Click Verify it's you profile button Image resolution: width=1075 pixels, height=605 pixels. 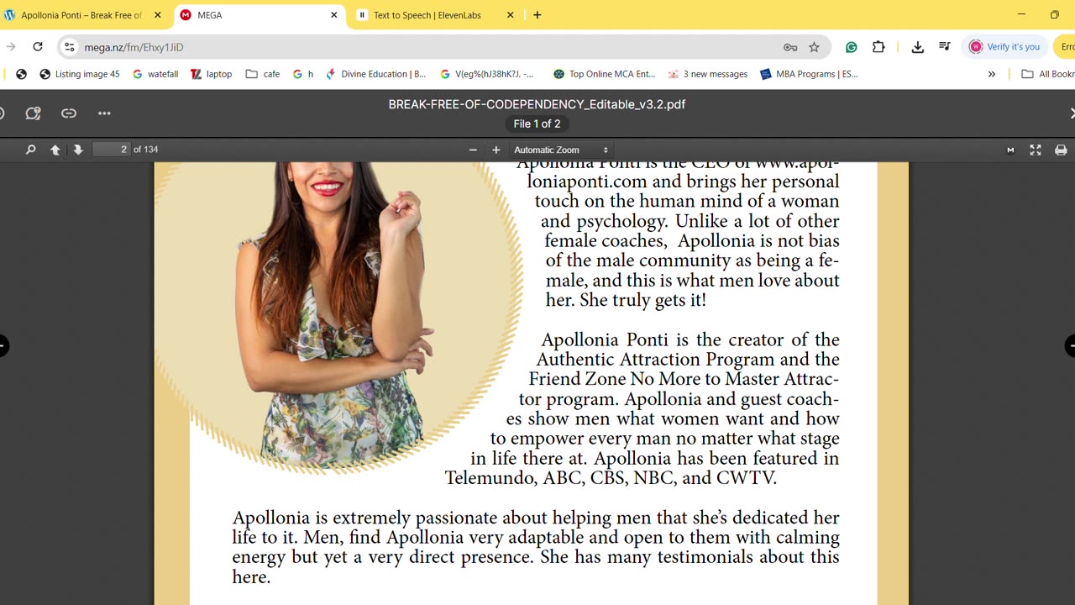tap(1004, 47)
